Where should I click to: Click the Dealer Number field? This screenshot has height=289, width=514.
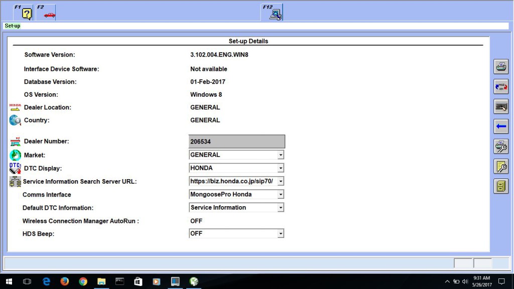[x=236, y=142]
